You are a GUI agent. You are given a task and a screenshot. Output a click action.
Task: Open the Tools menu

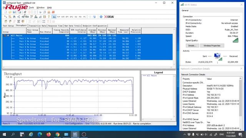(x=31, y=8)
